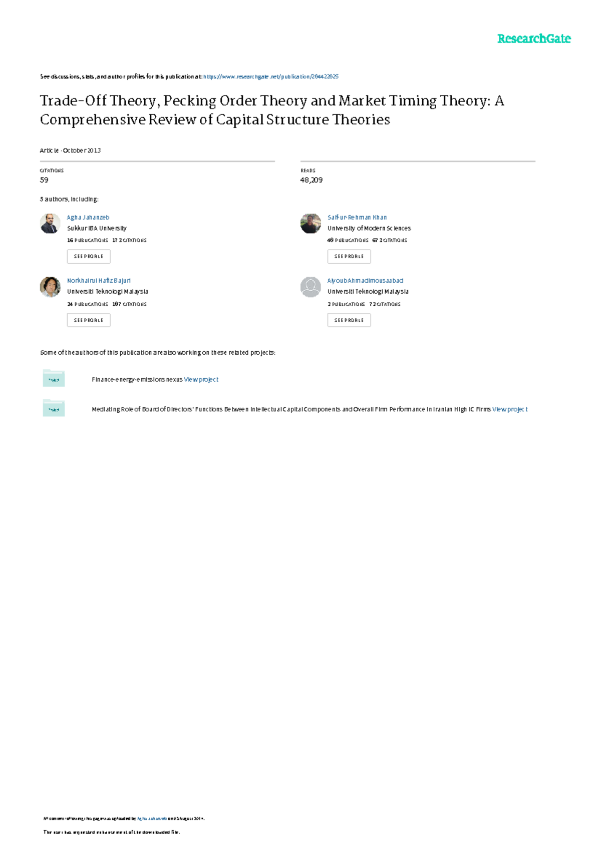Click Aiyoub Ahmadimousaabad's placeholder avatar icon
Viewport: 601px width, 849px height.
coord(311,287)
